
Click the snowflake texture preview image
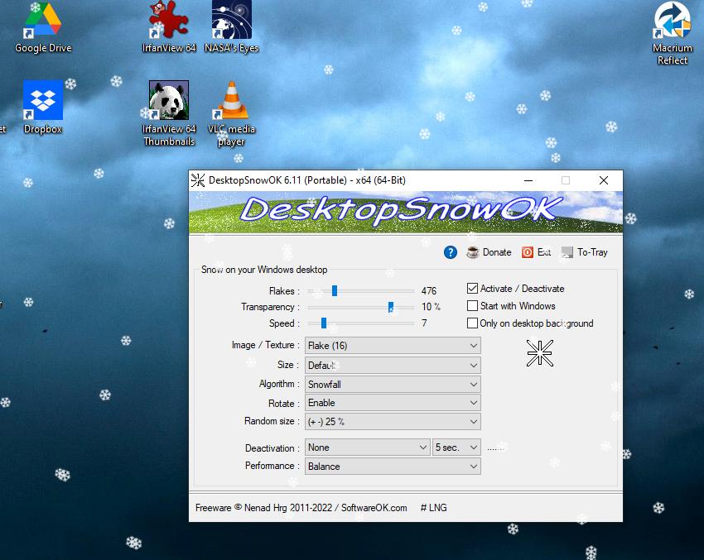tap(540, 353)
